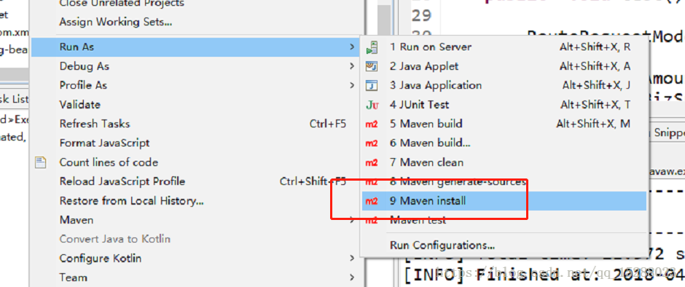The image size is (685, 287).
Task: Open the Team menu item
Action: click(195, 278)
